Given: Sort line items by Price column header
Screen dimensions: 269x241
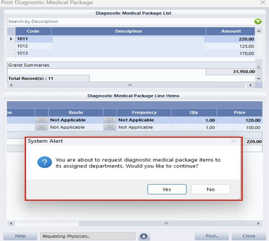Looking at the screenshot, I should (239, 113).
